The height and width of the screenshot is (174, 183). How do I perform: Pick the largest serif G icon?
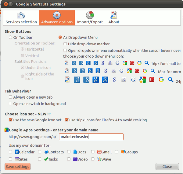pos(133,80)
